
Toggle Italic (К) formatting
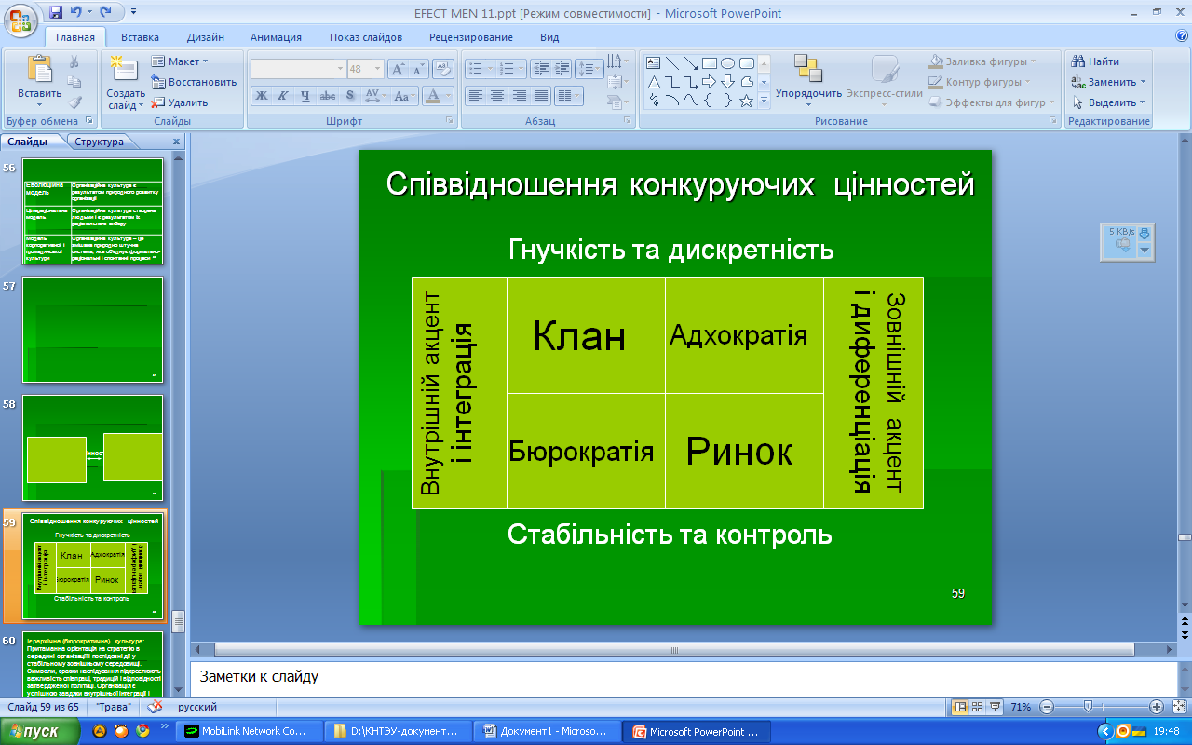pos(283,95)
